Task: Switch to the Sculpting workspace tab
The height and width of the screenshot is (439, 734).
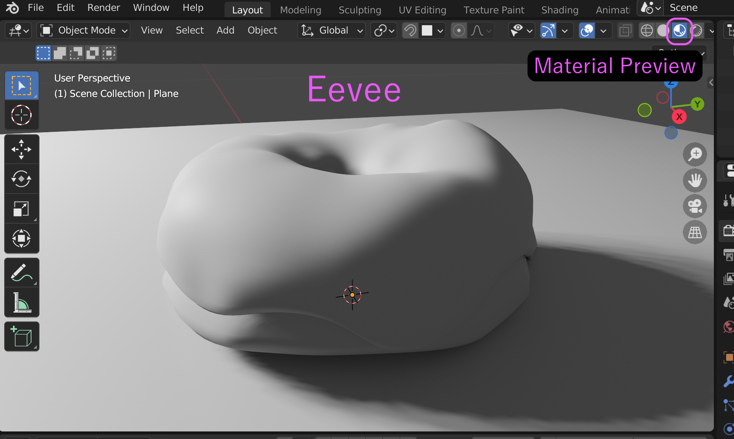Action: click(360, 10)
